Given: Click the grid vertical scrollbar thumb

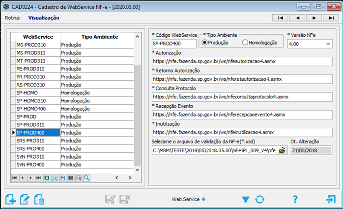Looking at the screenshot, I should (x=138, y=116).
